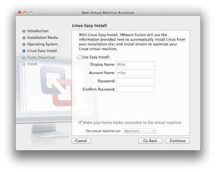Click the Introduction step bullet
Image resolution: width=216 pixels, height=172 pixels.
[24, 31]
